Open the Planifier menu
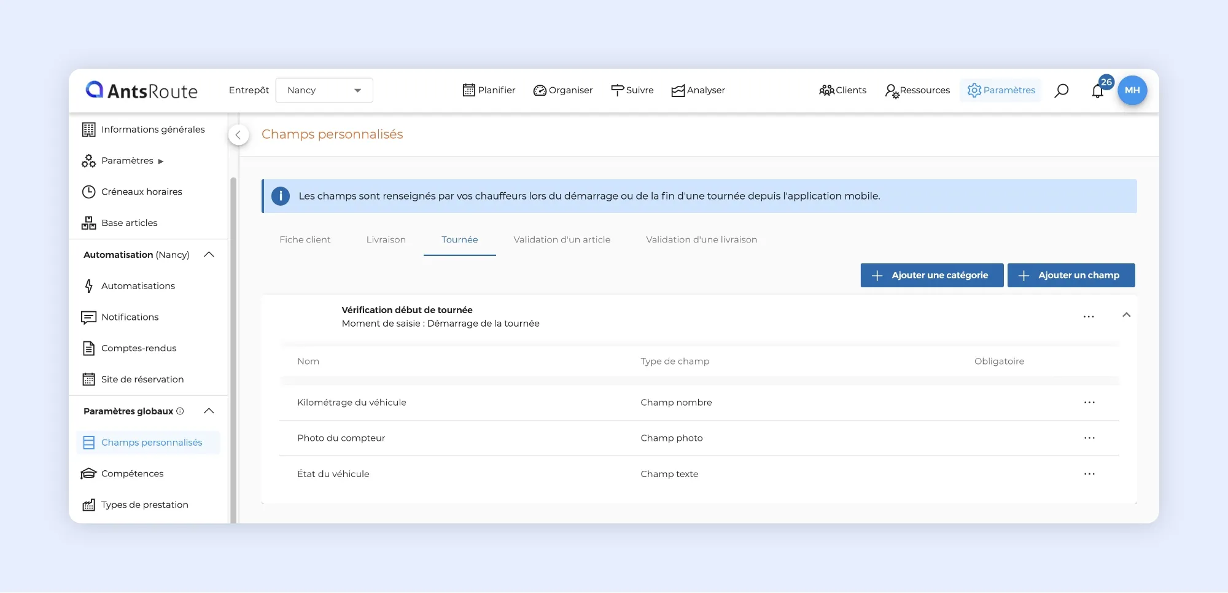The width and height of the screenshot is (1228, 593). (x=489, y=90)
